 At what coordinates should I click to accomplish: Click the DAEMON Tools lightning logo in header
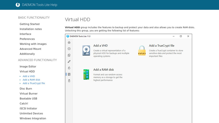18,5
